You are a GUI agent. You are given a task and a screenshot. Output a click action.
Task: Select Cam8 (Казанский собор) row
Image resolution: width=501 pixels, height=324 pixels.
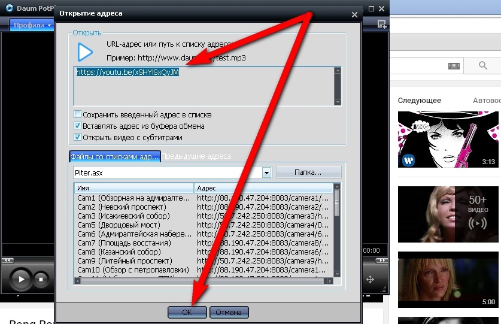tap(204, 252)
